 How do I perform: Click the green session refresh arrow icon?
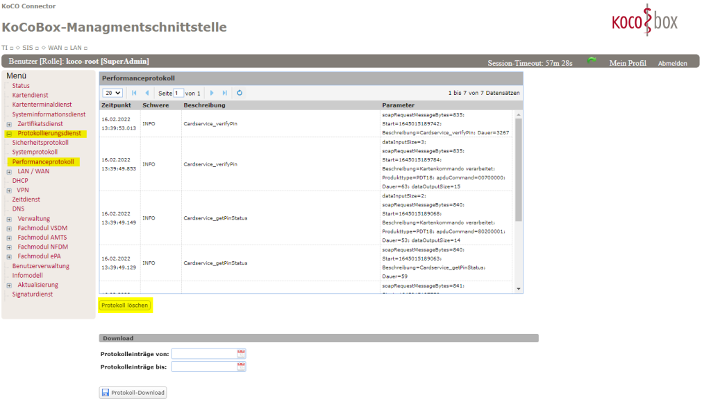tap(592, 62)
